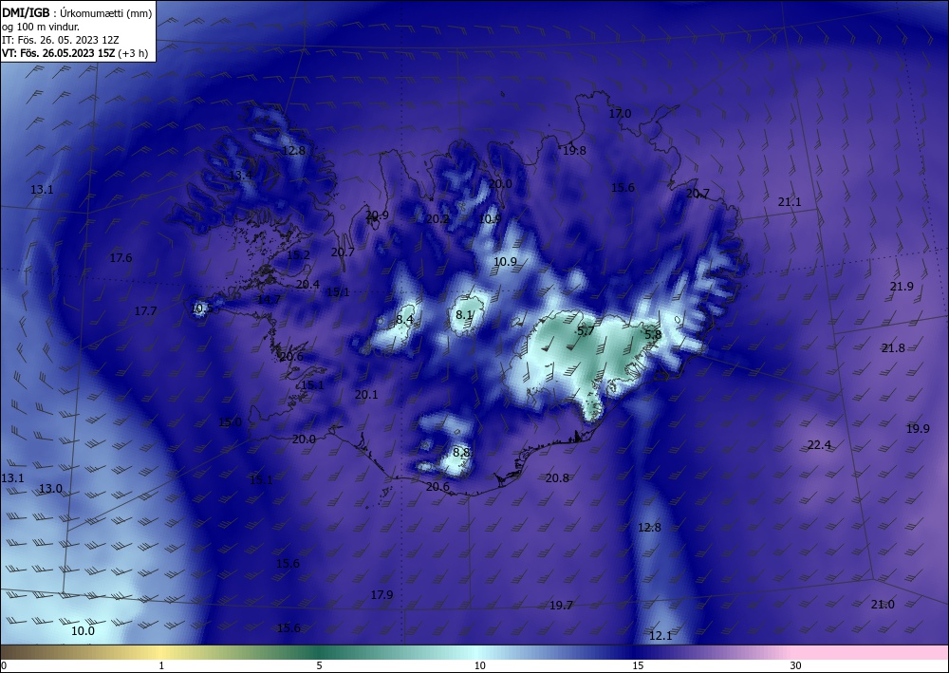Click the 19.8 value on the north coast

(574, 151)
